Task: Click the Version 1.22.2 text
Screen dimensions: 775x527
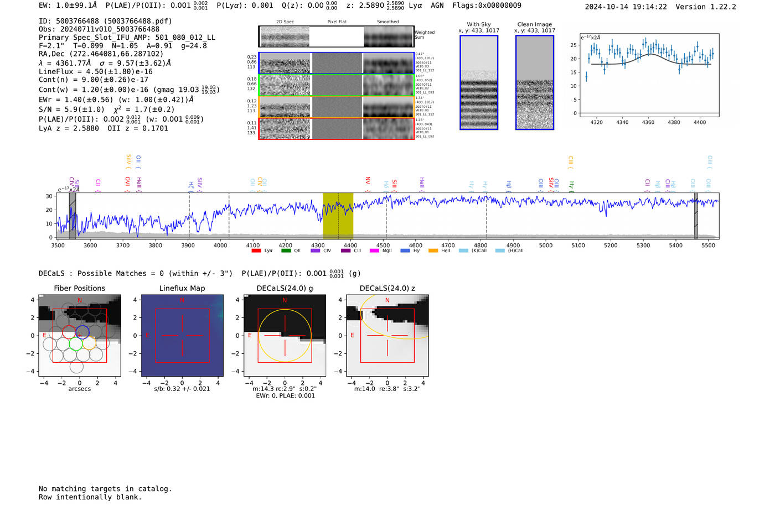Action: [x=706, y=7]
